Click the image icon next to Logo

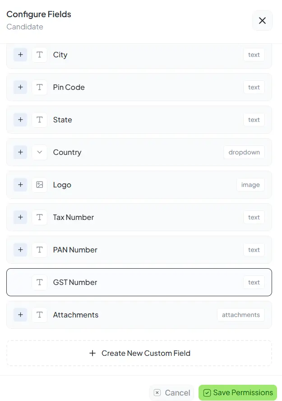click(40, 185)
